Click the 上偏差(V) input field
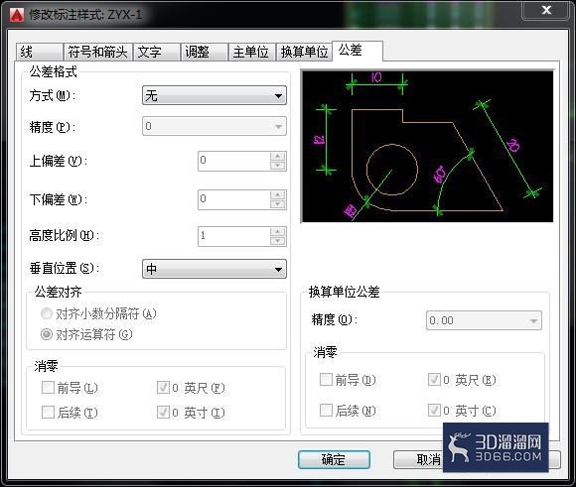 click(x=234, y=161)
